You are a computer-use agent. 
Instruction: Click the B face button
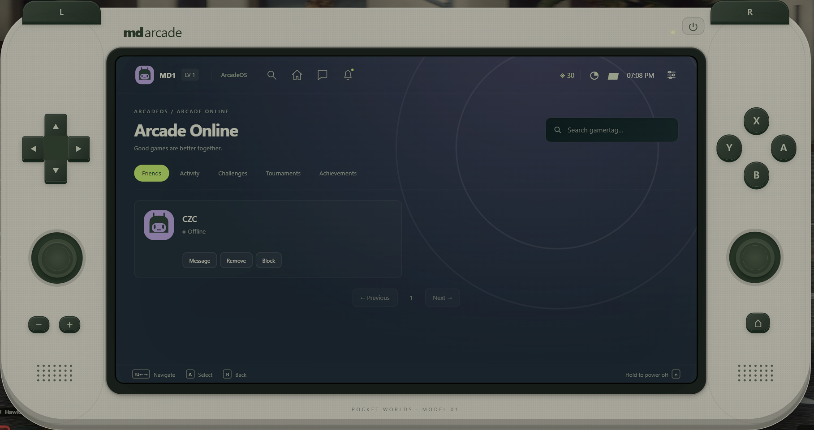(x=756, y=175)
